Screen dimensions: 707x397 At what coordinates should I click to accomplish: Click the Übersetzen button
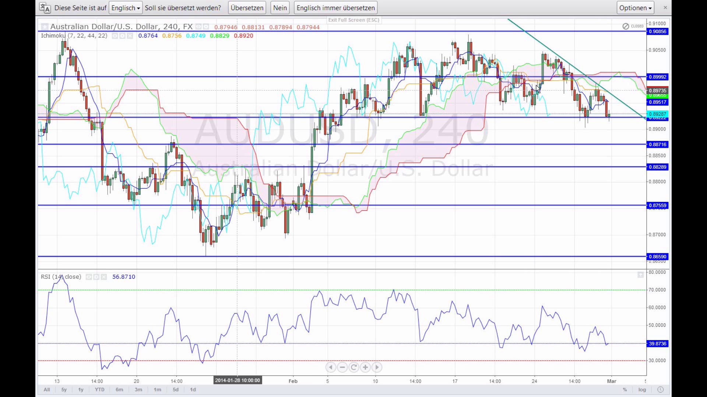tap(247, 8)
